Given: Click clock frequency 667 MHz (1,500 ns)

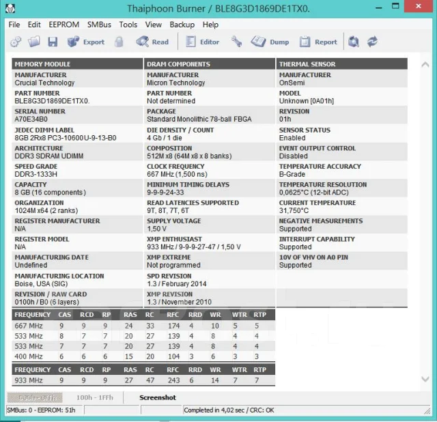Looking at the screenshot, I should tap(178, 174).
